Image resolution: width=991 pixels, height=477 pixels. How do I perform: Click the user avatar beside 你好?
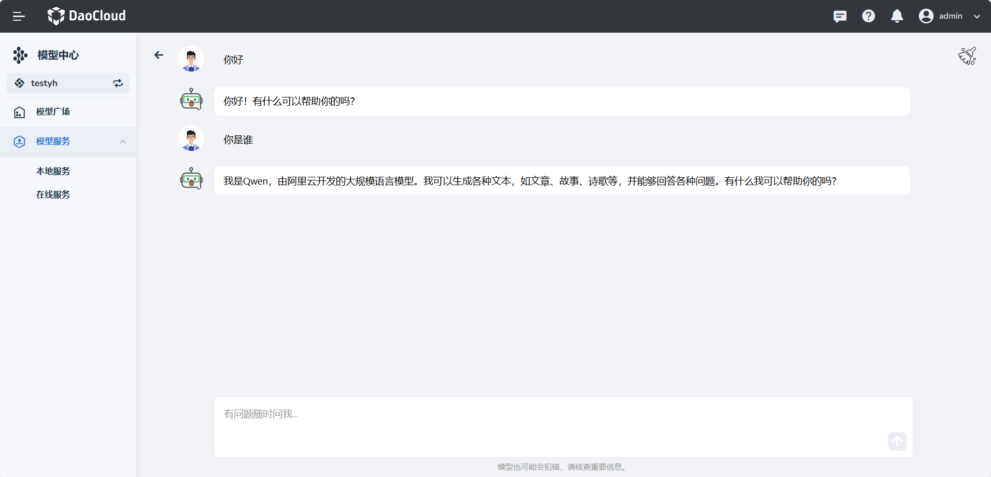pos(191,59)
